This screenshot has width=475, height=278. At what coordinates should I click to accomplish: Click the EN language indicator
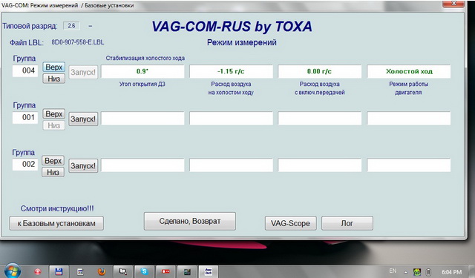pos(393,271)
